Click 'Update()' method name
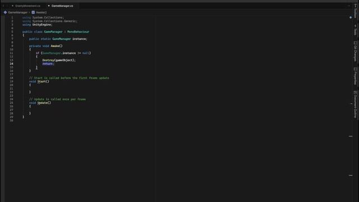This screenshot has width=359, height=202. click(x=44, y=103)
